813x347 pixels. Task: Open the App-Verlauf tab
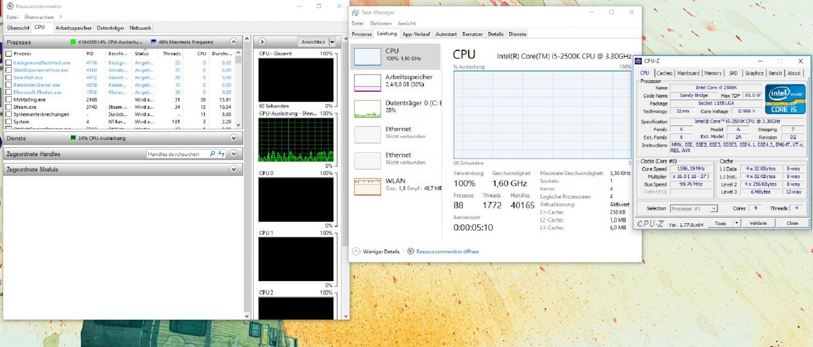[x=416, y=34]
